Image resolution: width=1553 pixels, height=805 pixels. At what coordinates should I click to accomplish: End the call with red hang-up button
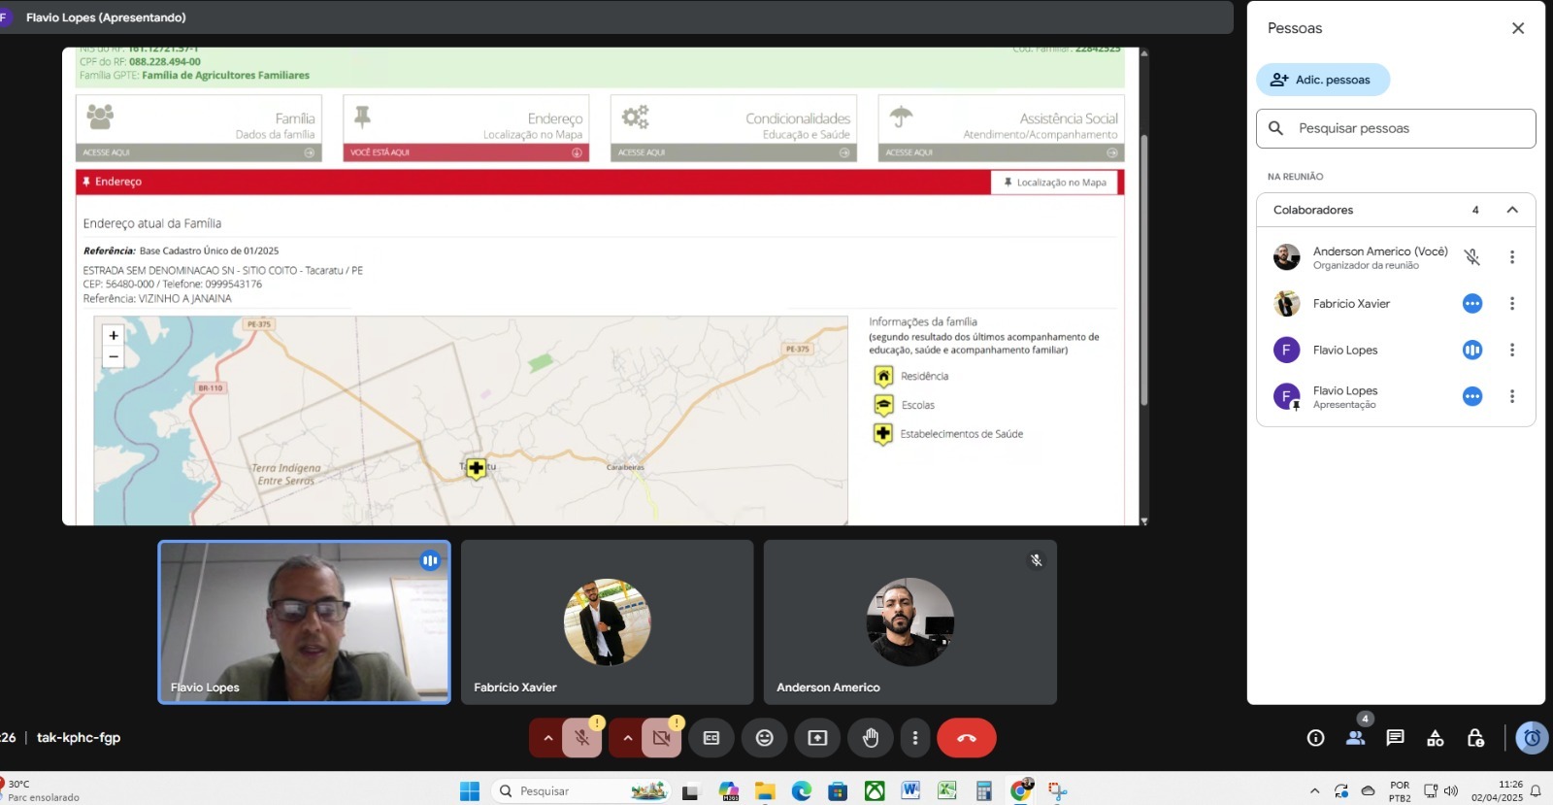[x=966, y=738]
